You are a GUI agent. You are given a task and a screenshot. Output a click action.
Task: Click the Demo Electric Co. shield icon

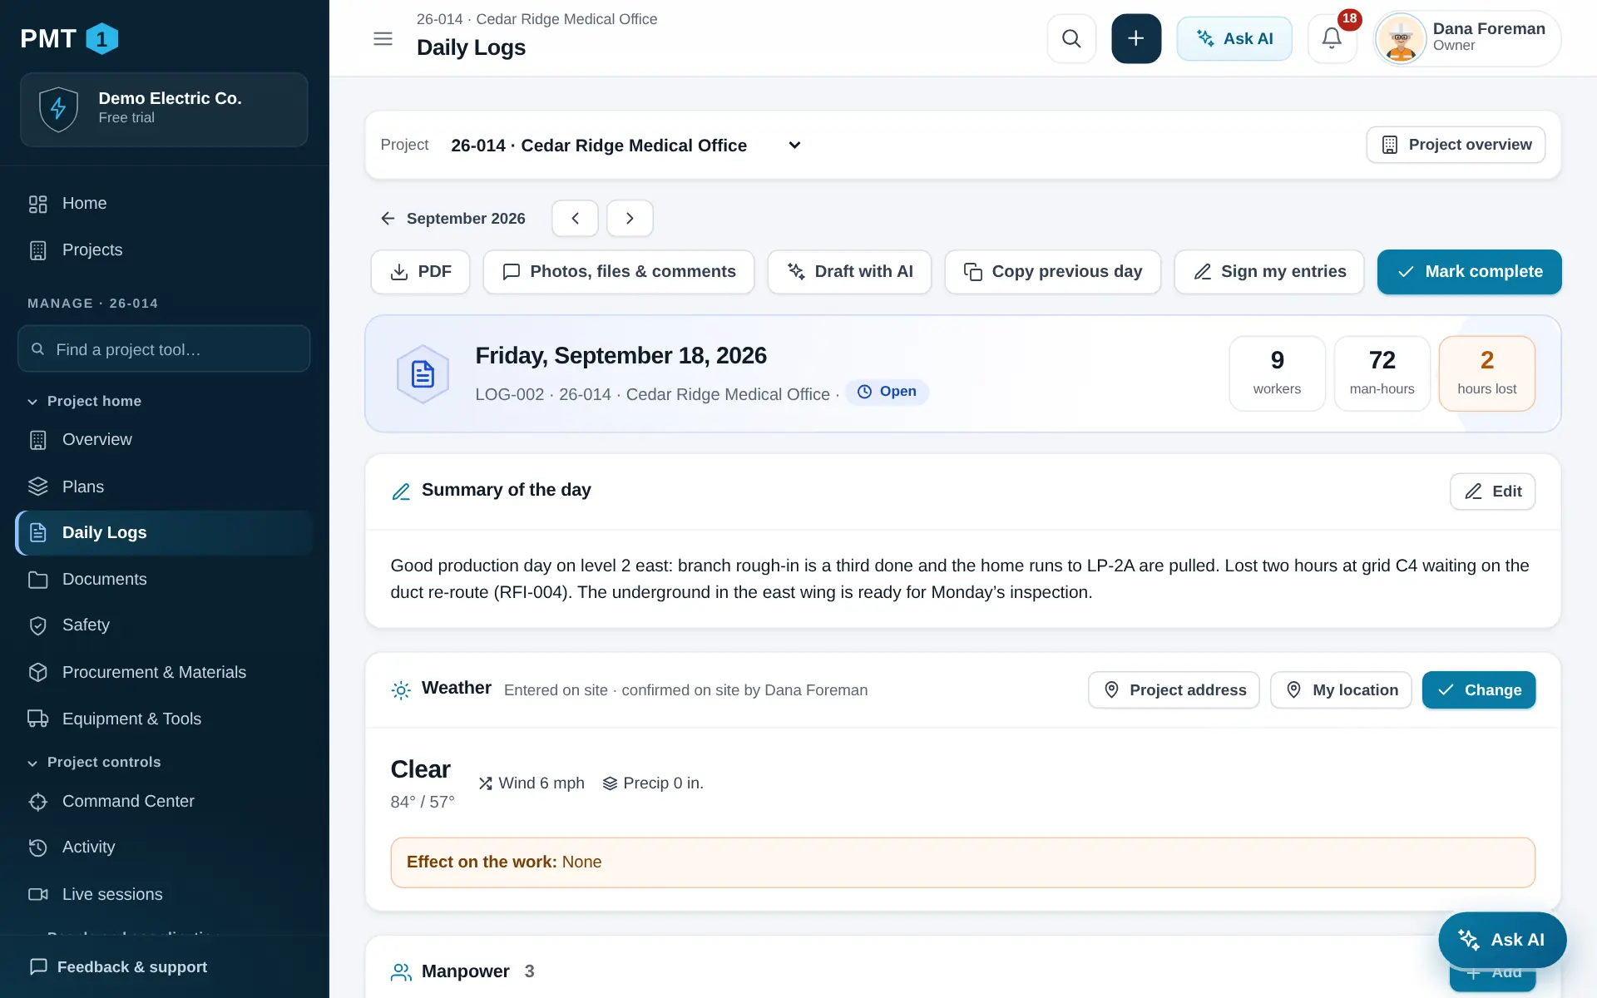click(x=58, y=109)
